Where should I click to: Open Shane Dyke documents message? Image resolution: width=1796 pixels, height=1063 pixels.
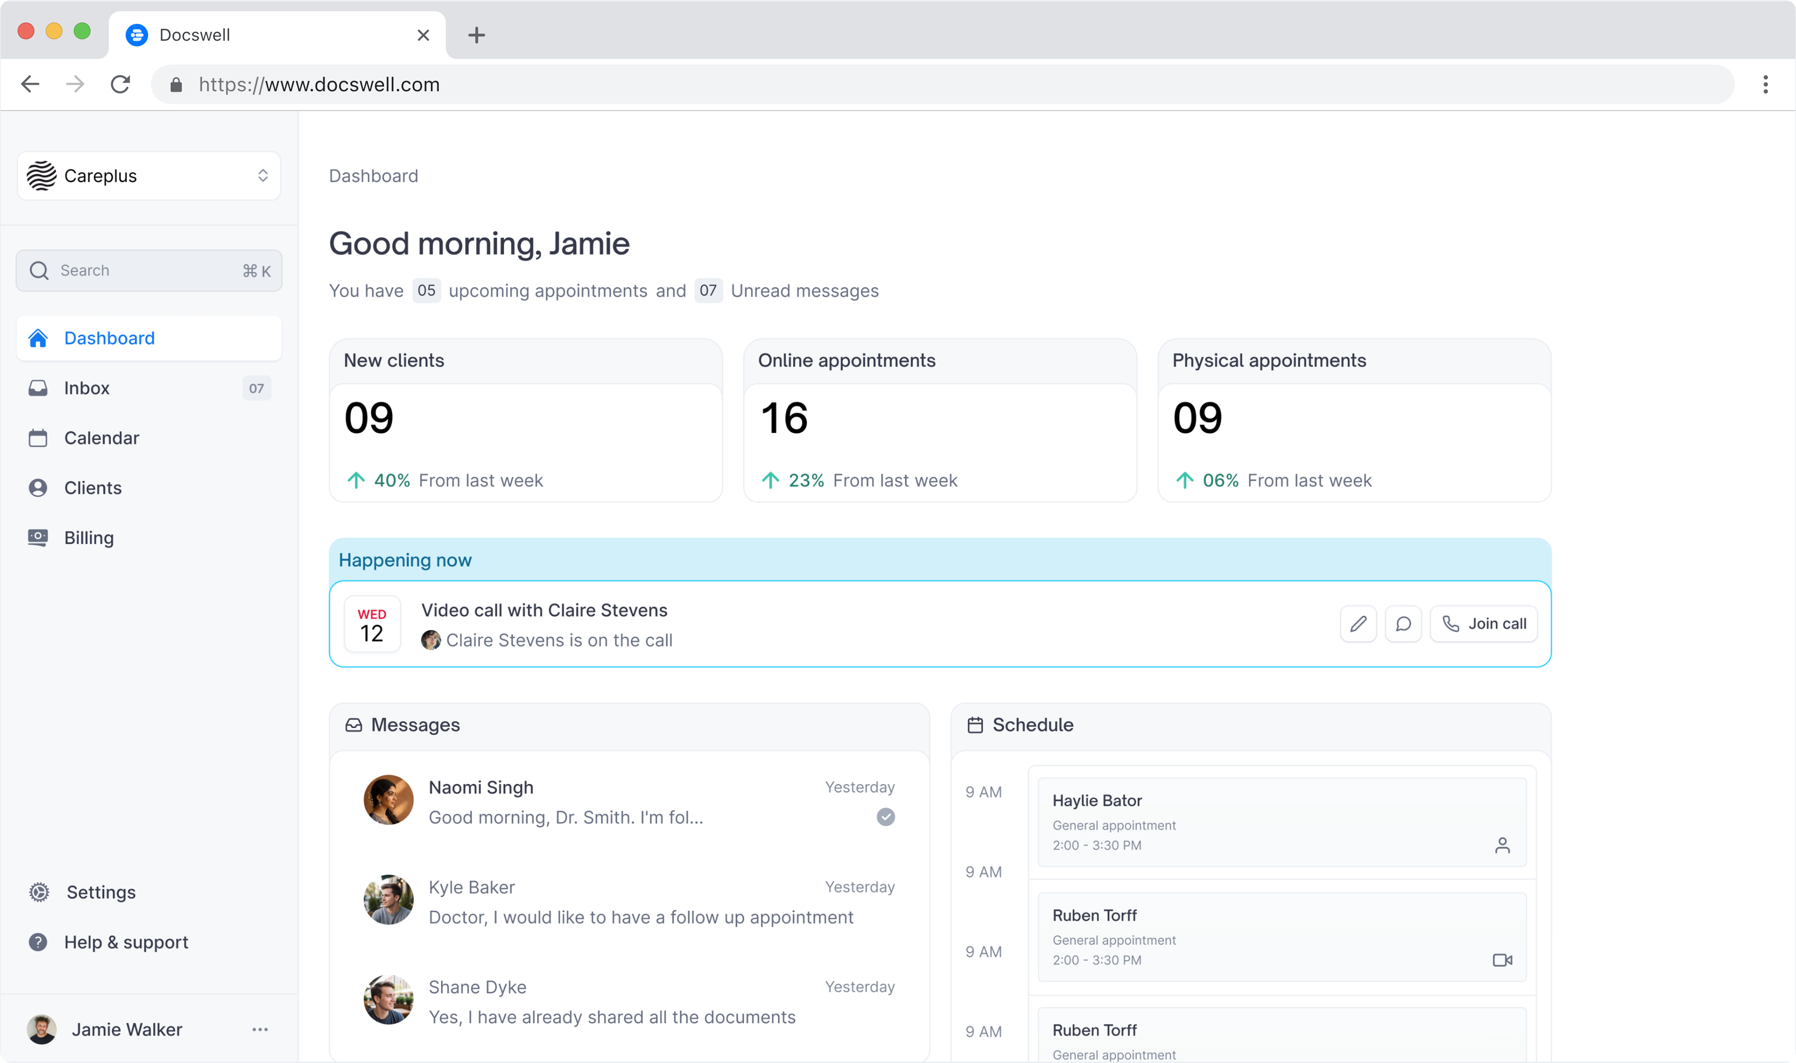pos(629,1001)
